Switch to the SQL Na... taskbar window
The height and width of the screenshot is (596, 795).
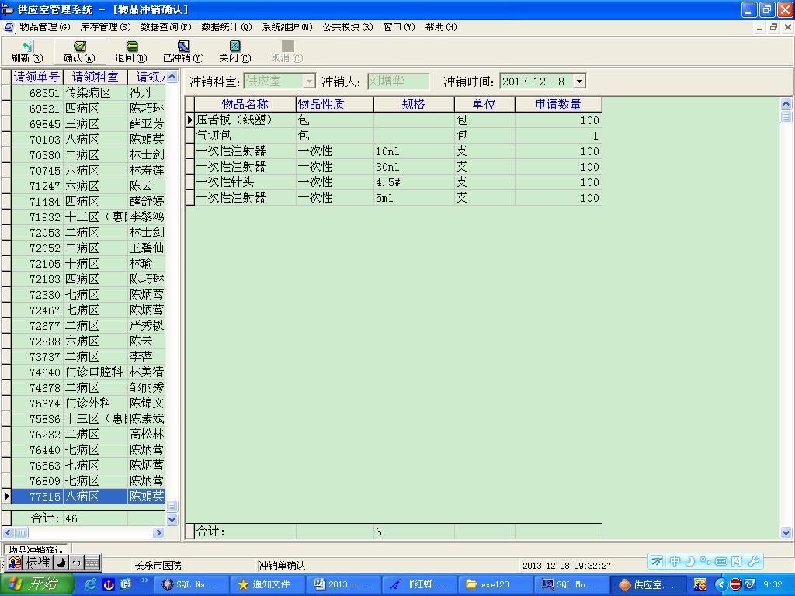coord(191,584)
